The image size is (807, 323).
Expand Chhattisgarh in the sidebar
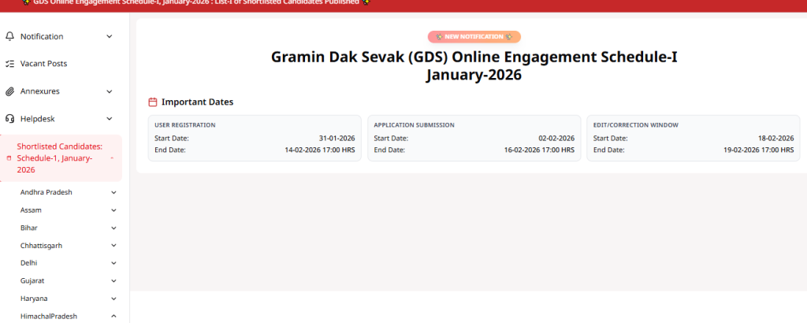(114, 246)
